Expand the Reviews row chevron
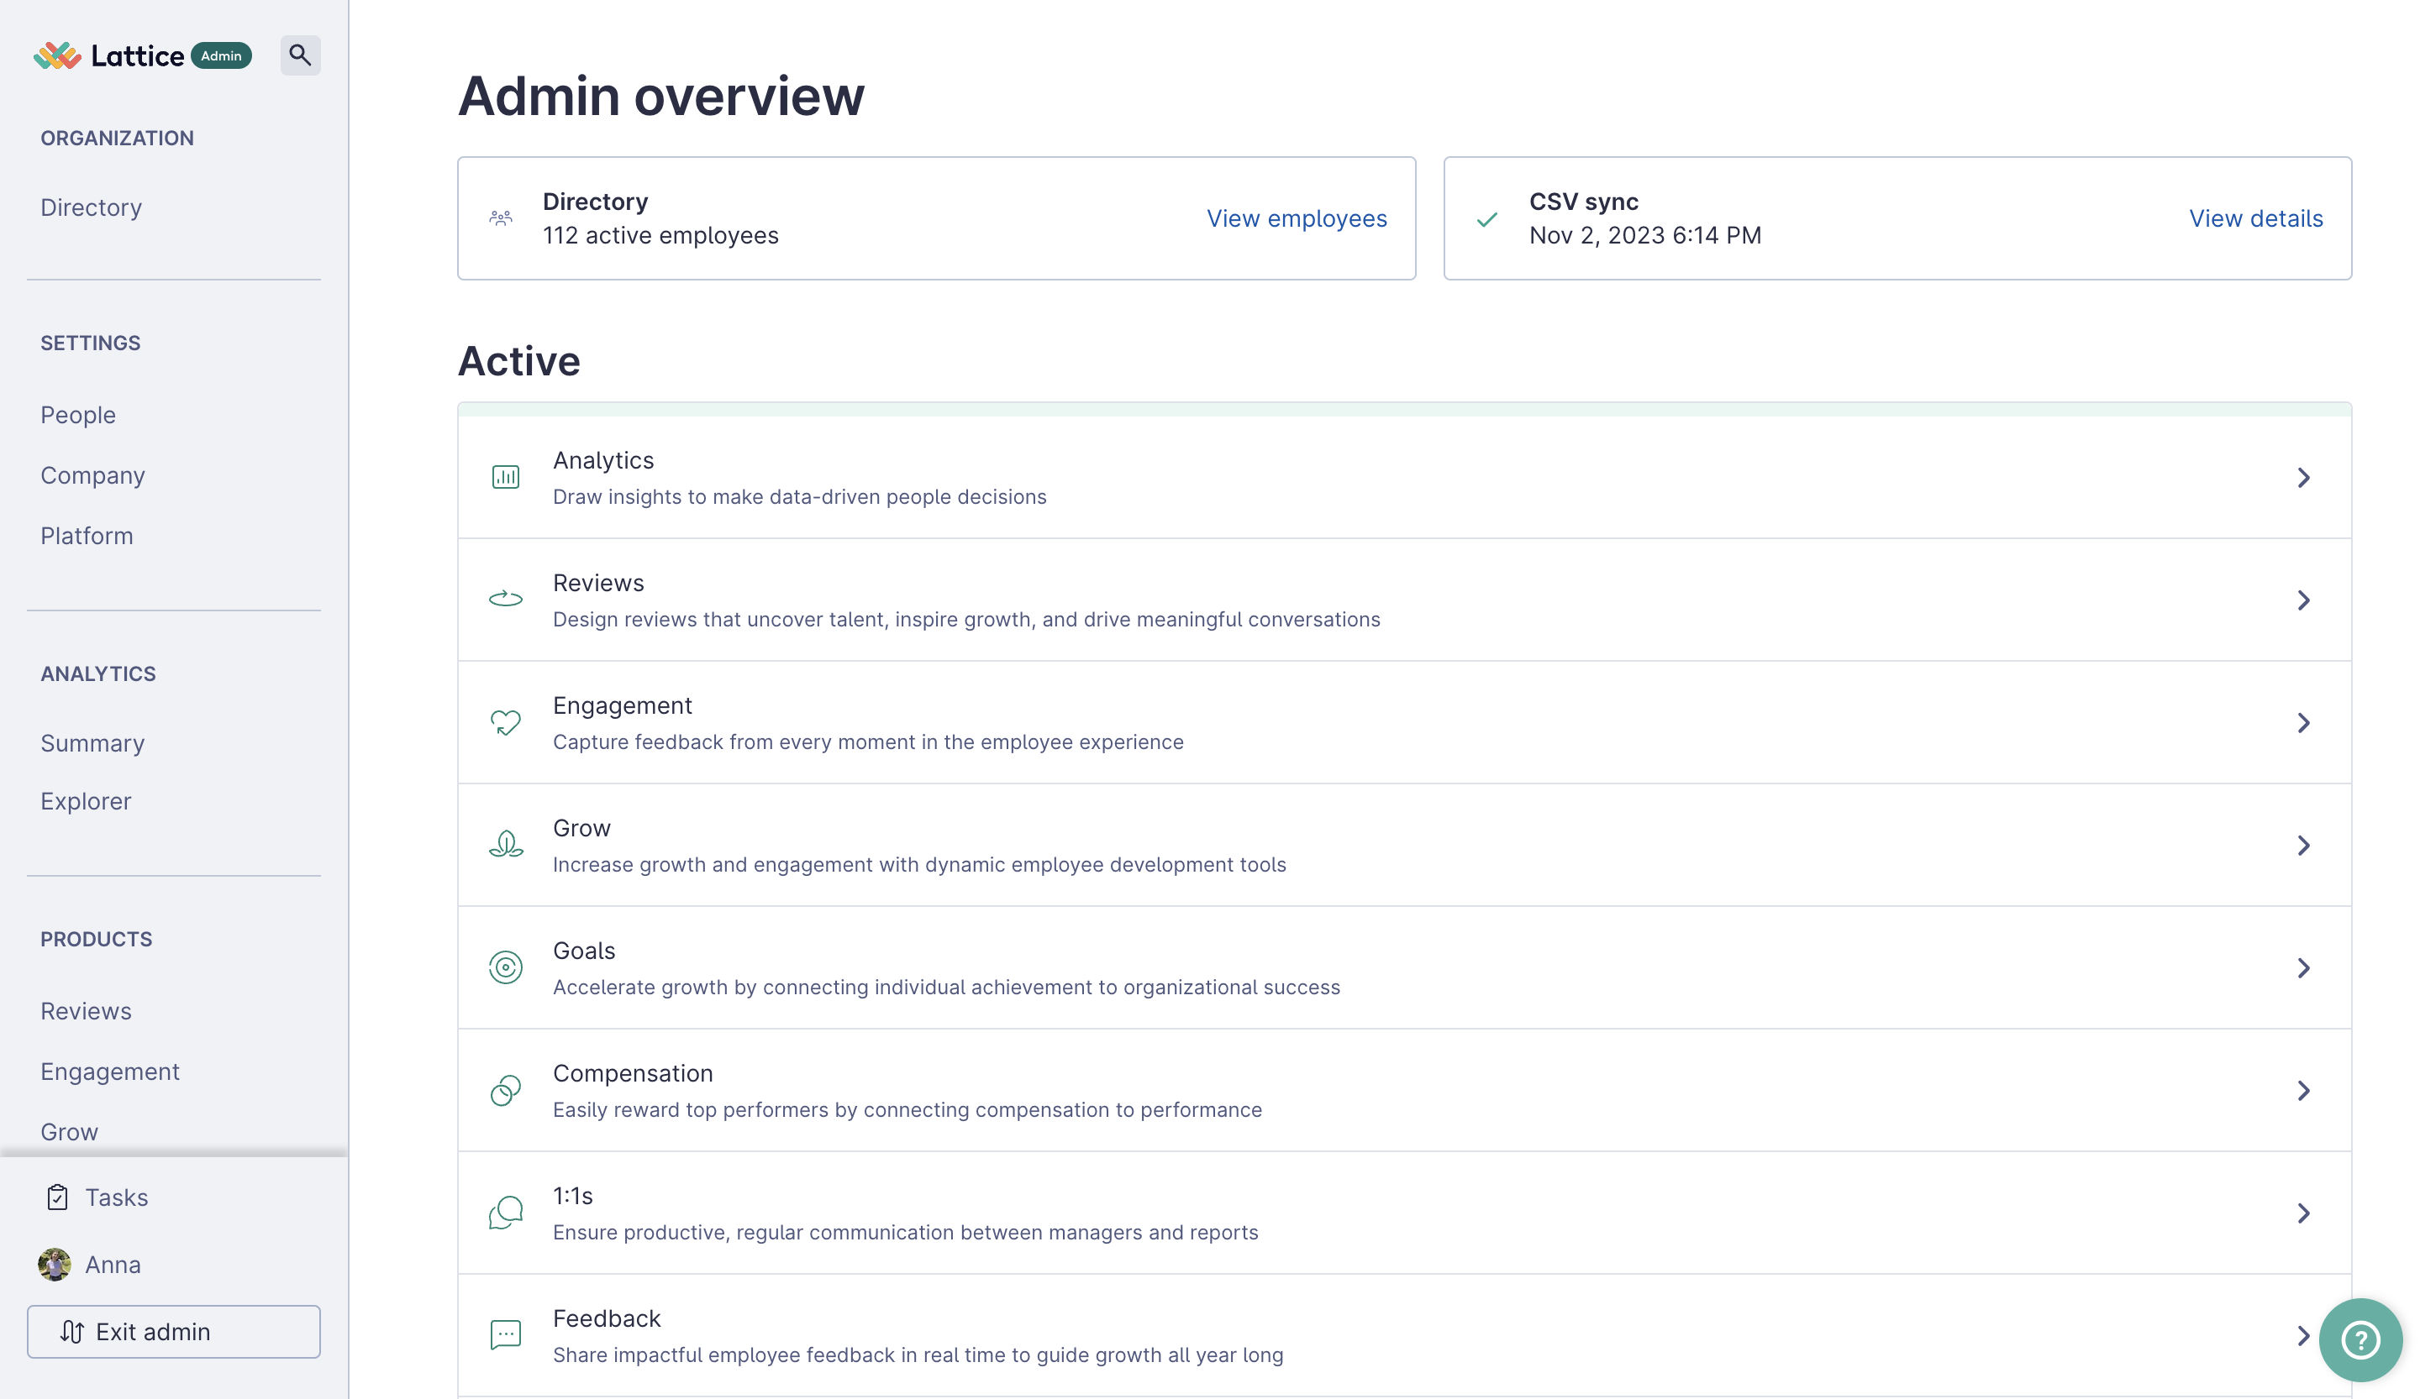The height and width of the screenshot is (1399, 2420). (2303, 600)
